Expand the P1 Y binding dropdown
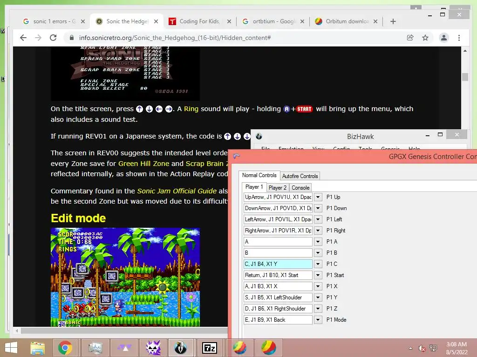The height and width of the screenshot is (357, 477). point(318,297)
